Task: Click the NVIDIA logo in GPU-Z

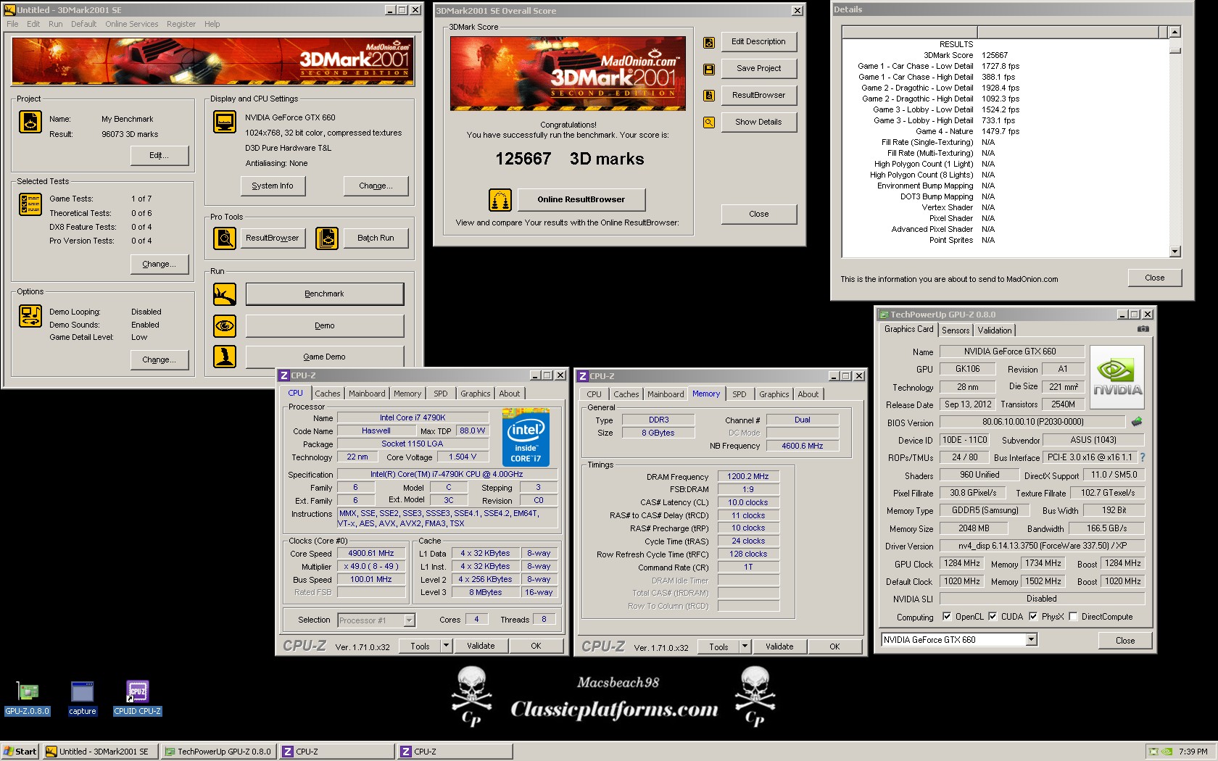Action: tap(1117, 377)
